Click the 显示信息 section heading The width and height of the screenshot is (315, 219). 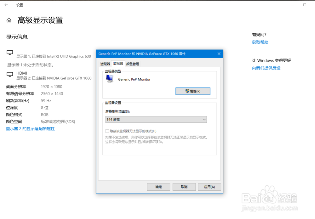17,37
